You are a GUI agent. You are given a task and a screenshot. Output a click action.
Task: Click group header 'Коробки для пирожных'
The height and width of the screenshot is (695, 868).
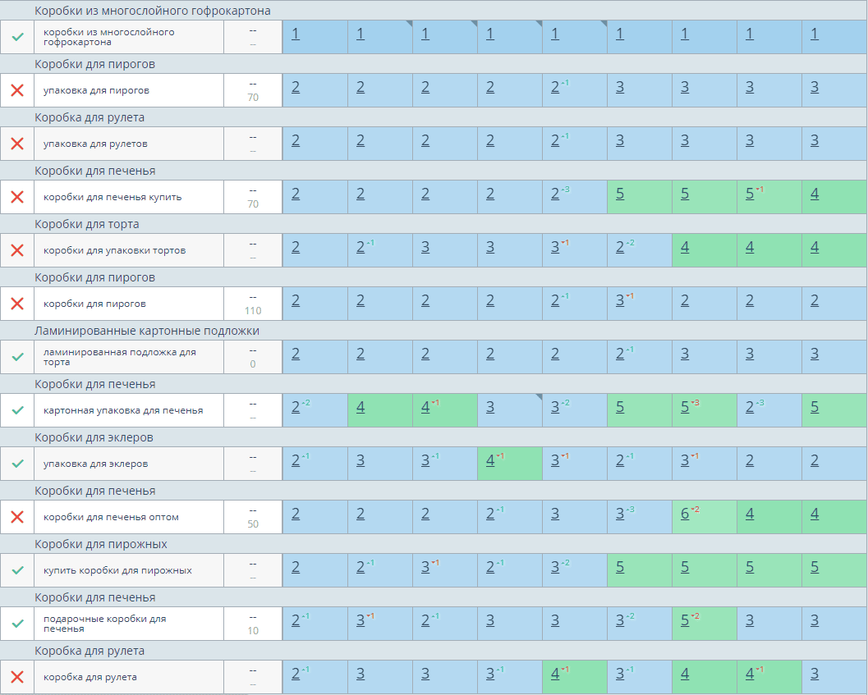tap(101, 545)
